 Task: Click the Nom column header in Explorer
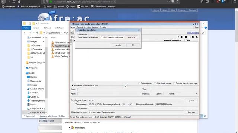(53, 38)
